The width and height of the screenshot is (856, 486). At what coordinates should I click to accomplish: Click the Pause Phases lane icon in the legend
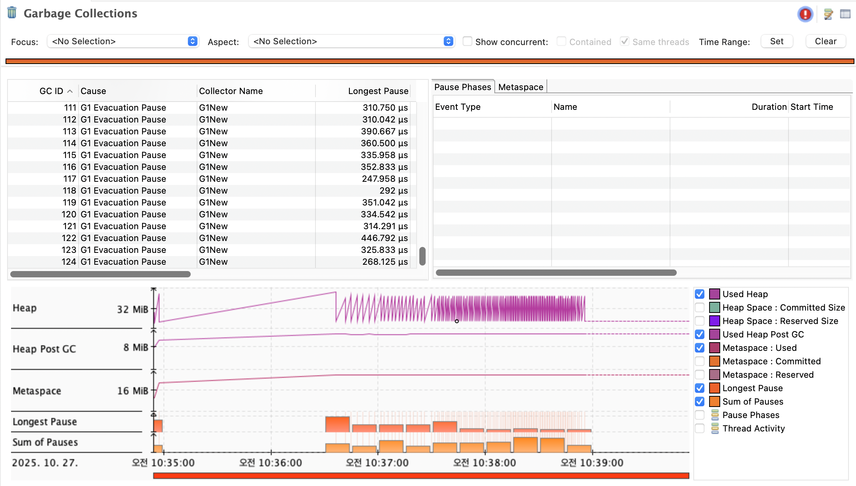click(x=715, y=415)
